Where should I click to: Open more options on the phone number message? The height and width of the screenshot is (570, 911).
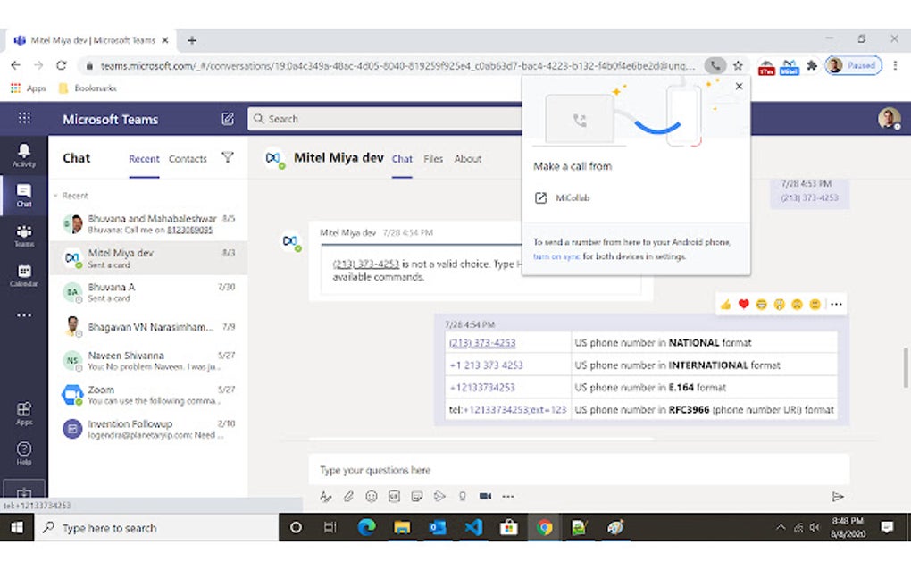(836, 305)
